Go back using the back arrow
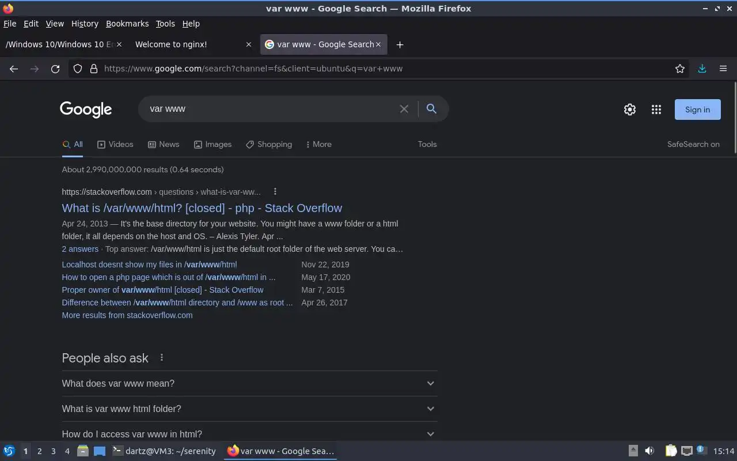Screen dimensions: 737x461 (14, 69)
